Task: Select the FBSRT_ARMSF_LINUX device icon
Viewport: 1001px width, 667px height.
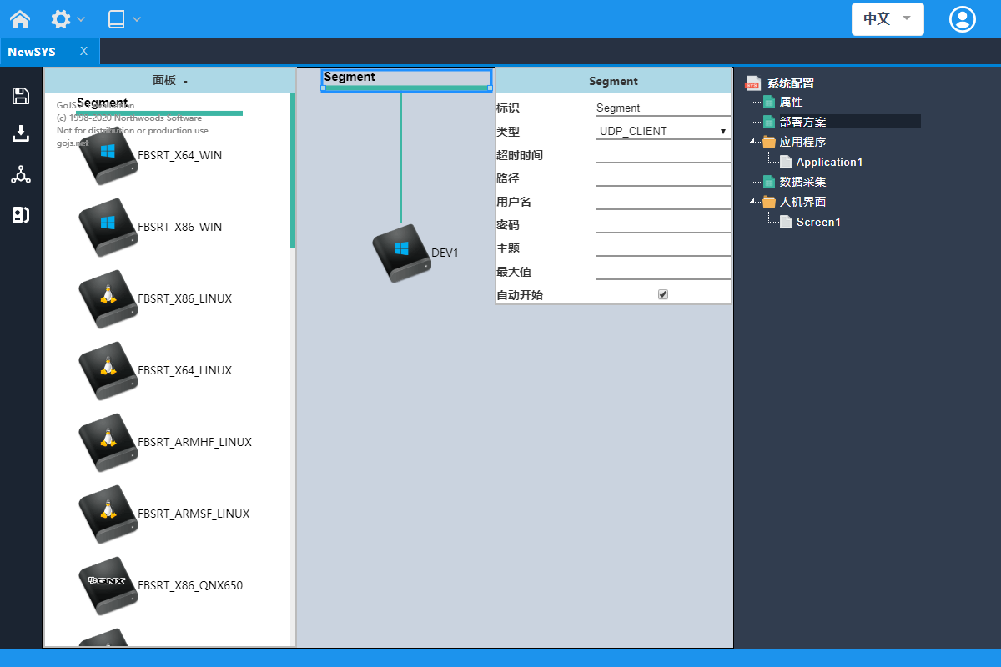Action: (x=108, y=514)
